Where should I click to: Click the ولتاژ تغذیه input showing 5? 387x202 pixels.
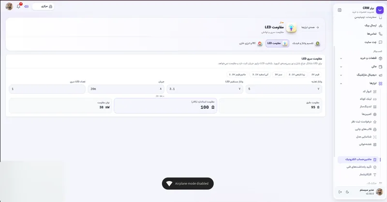tap(283, 89)
